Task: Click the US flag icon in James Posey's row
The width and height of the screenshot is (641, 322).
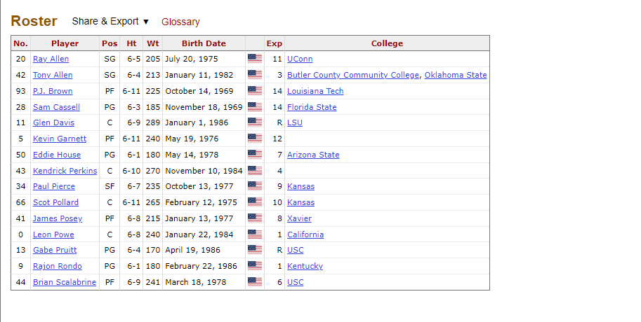Action: (x=255, y=218)
